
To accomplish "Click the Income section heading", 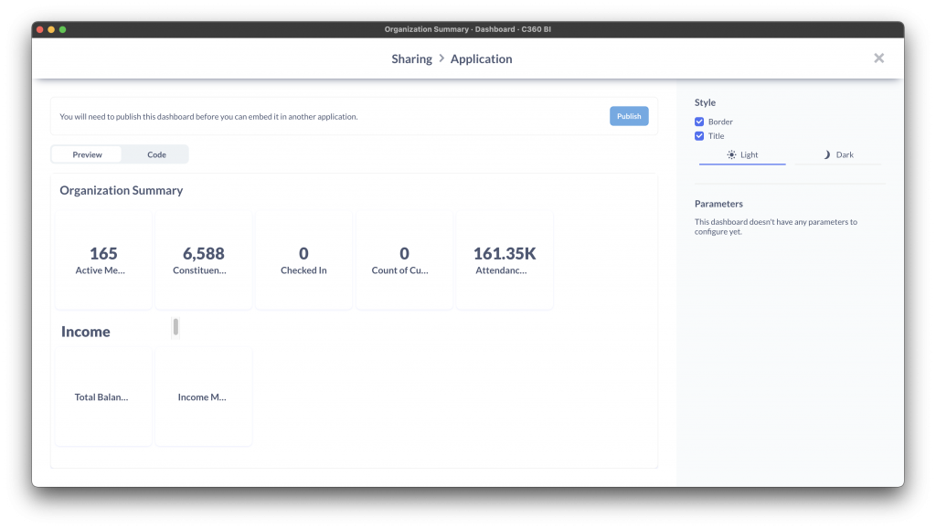I will pos(85,332).
